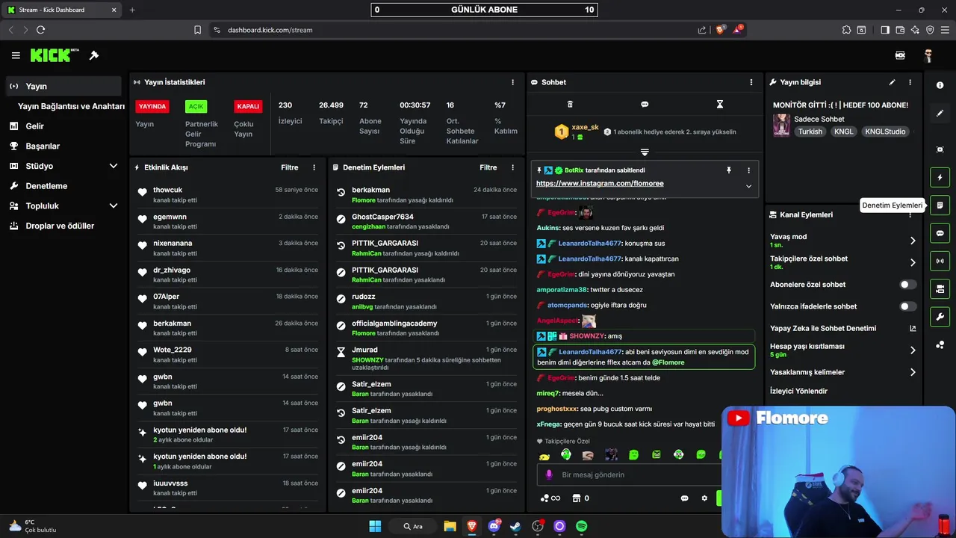Open Etkinlik Akışı three-dot menu
Image resolution: width=956 pixels, height=538 pixels.
coord(314,167)
